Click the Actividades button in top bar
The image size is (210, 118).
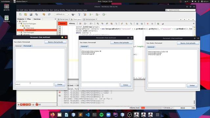(x=6, y=1)
